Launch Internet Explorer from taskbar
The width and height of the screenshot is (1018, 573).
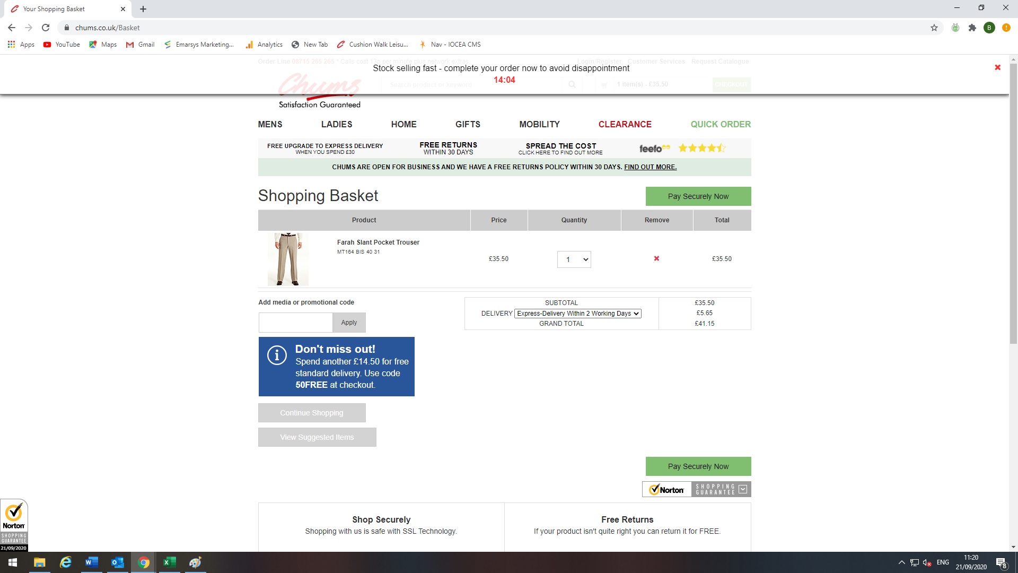point(65,562)
